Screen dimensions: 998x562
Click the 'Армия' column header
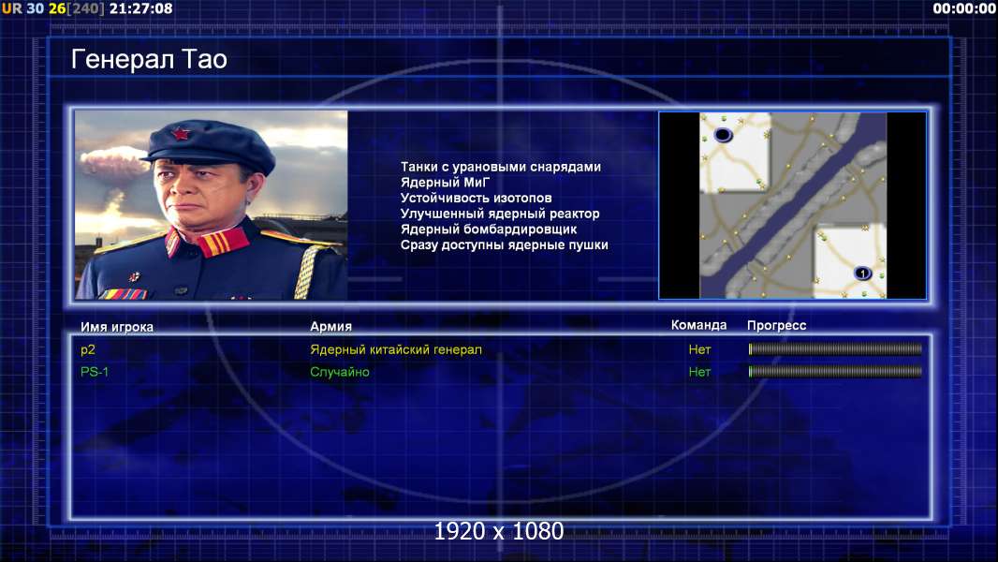(x=331, y=326)
